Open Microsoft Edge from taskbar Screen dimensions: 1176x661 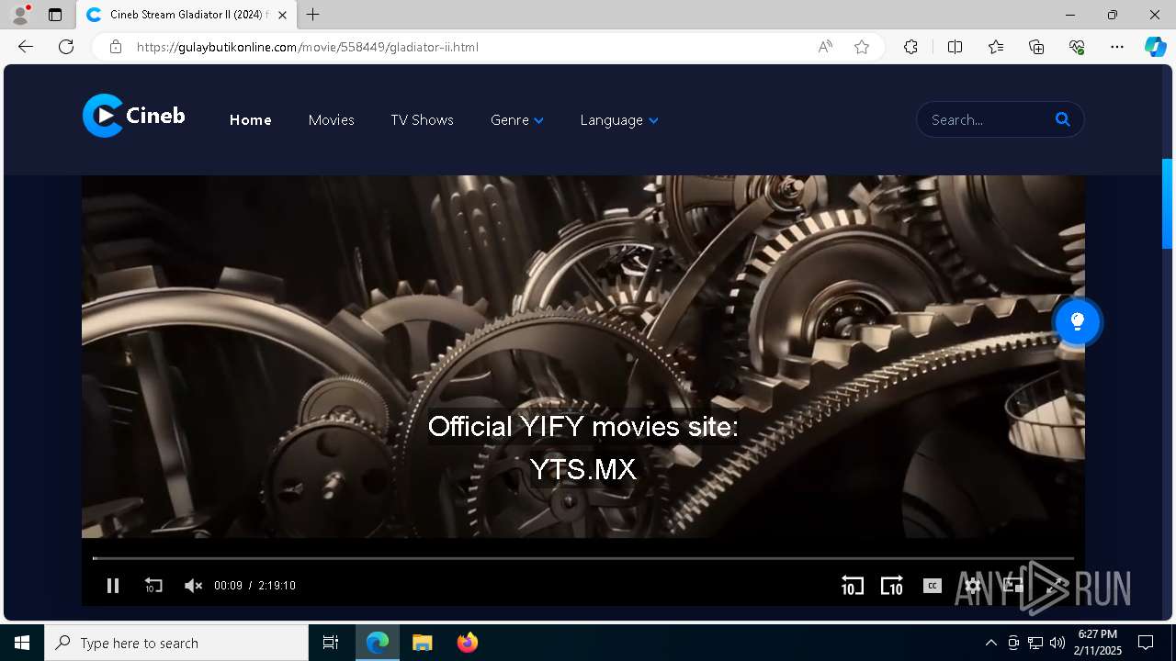(378, 643)
